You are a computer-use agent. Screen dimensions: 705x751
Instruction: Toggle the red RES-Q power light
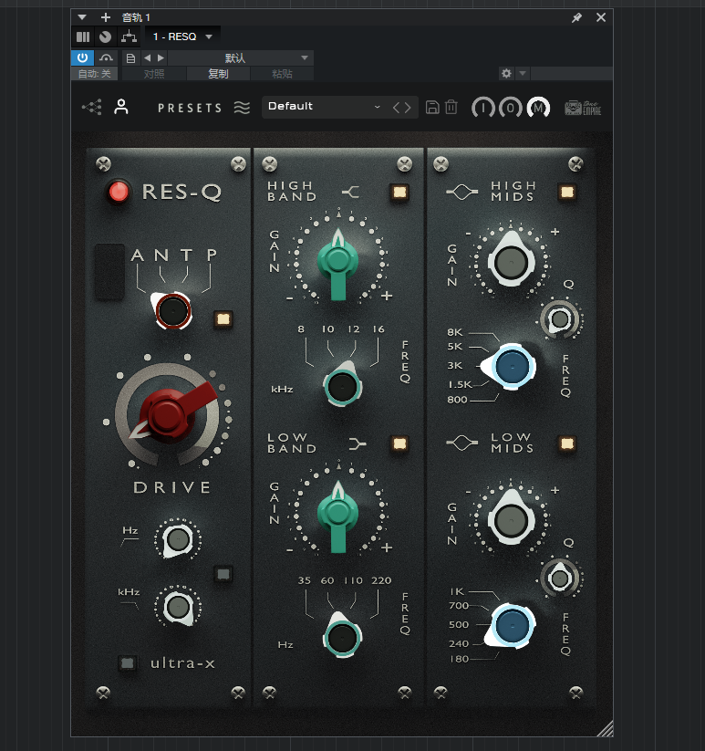coord(118,192)
